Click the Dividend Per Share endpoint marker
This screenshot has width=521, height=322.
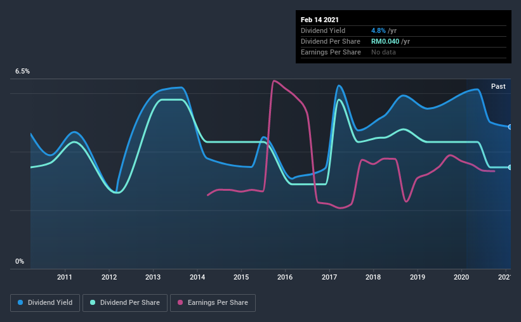tap(510, 167)
